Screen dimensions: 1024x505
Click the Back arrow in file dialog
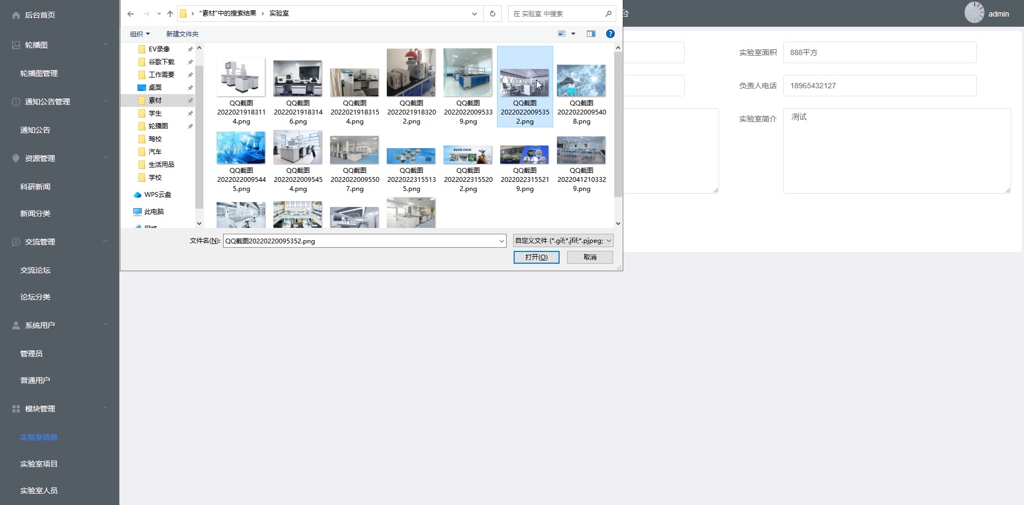(x=131, y=14)
